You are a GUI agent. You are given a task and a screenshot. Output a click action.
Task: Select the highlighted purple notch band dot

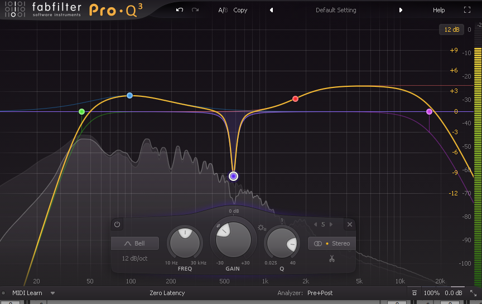233,176
